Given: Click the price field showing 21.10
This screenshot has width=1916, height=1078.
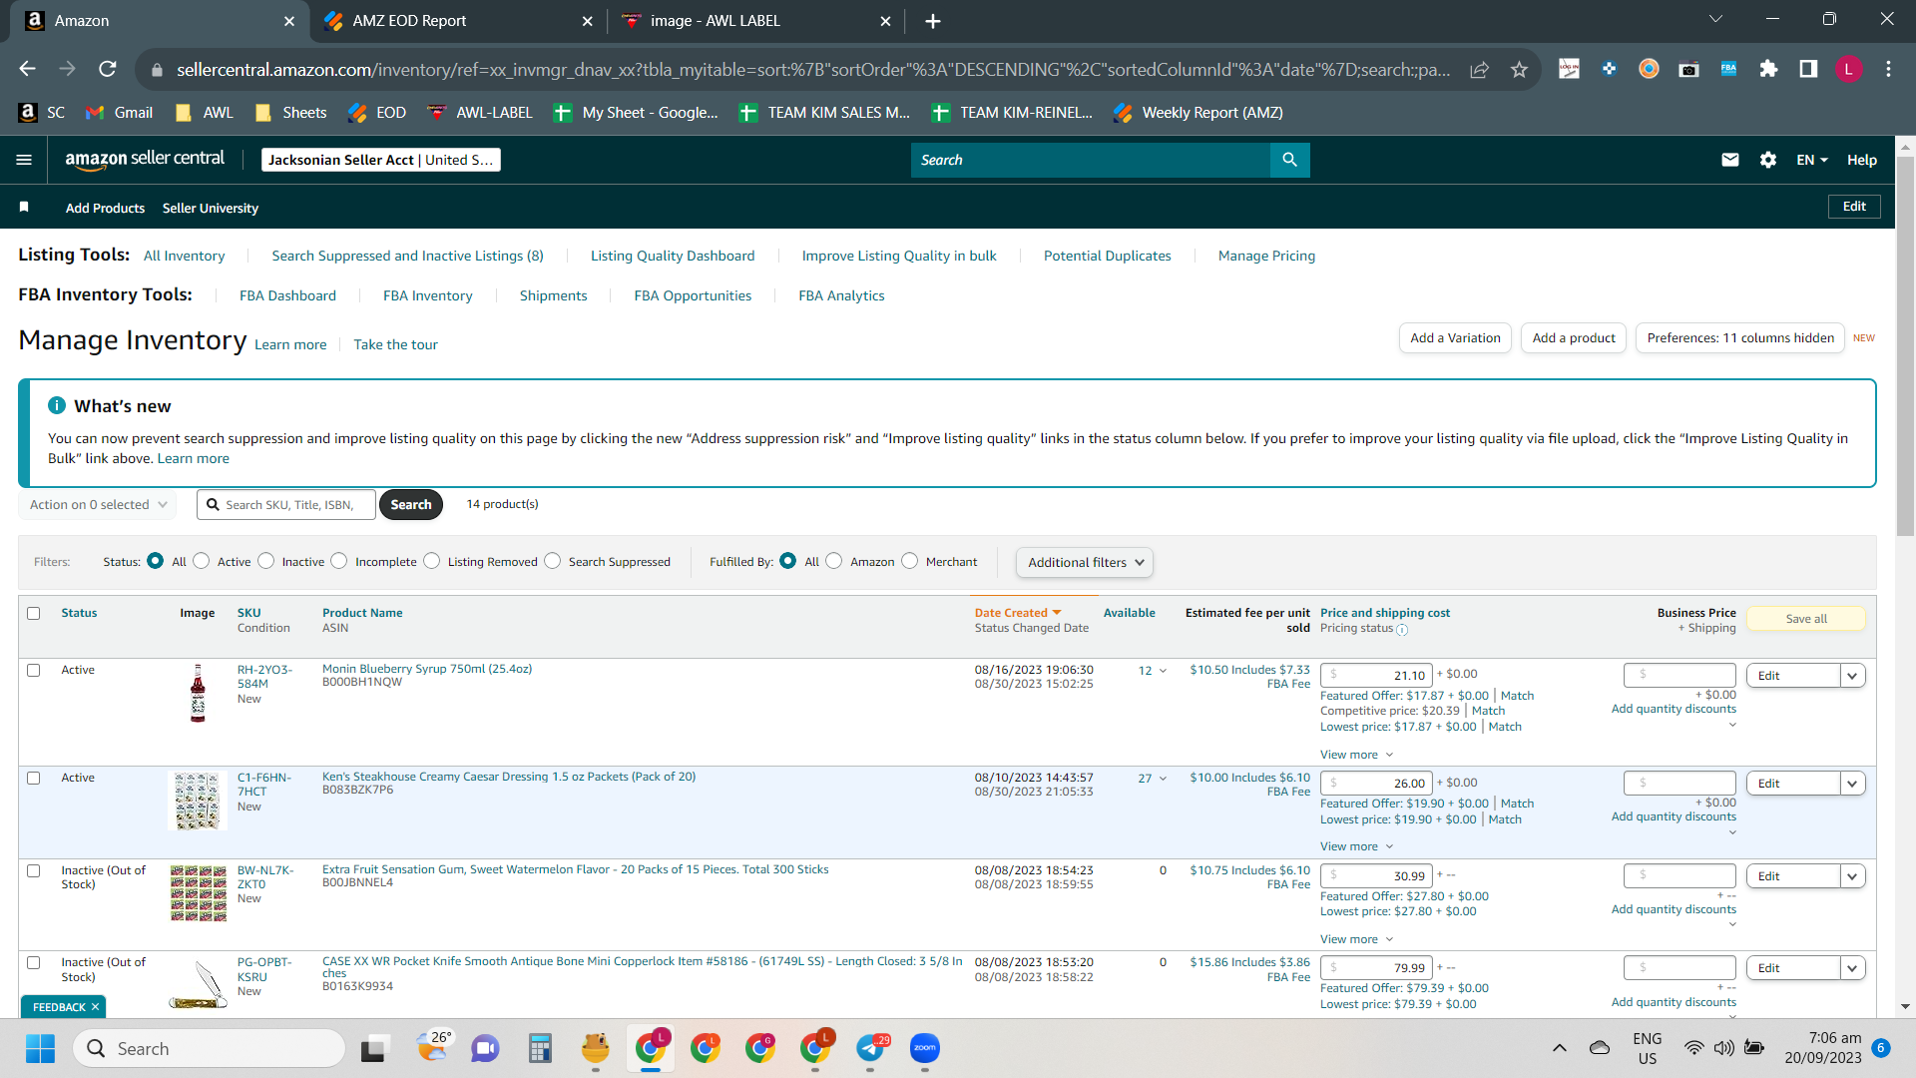Looking at the screenshot, I should [x=1376, y=676].
